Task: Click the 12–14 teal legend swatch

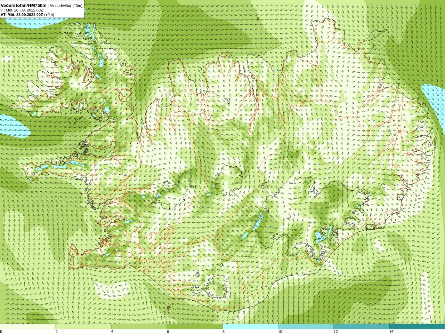Action: pyautogui.click(x=362, y=327)
